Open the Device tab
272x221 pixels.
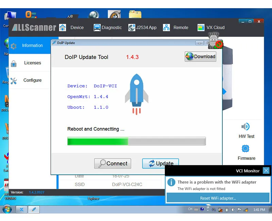[77, 28]
